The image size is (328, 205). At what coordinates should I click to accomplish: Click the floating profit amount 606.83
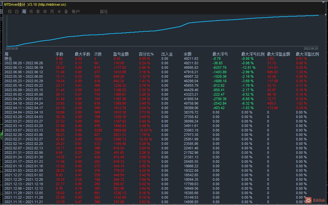click(x=273, y=72)
